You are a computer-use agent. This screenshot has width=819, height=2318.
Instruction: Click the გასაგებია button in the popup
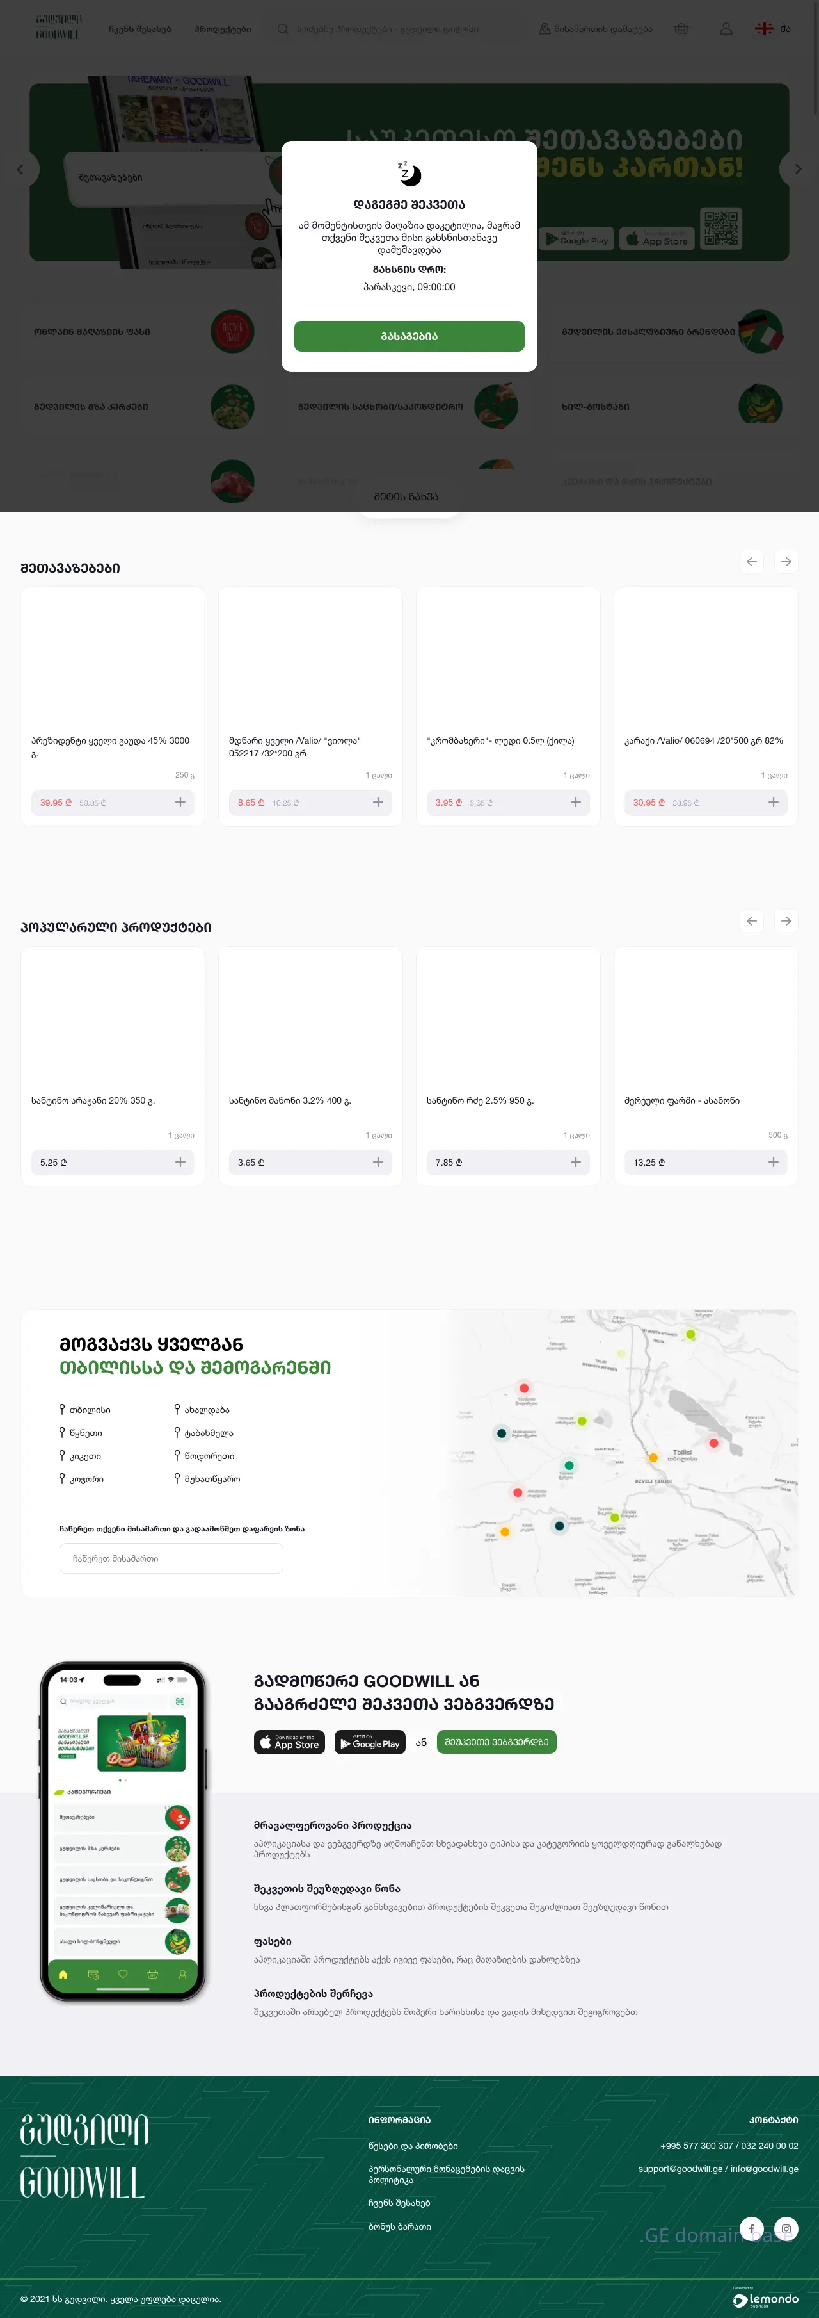[409, 336]
